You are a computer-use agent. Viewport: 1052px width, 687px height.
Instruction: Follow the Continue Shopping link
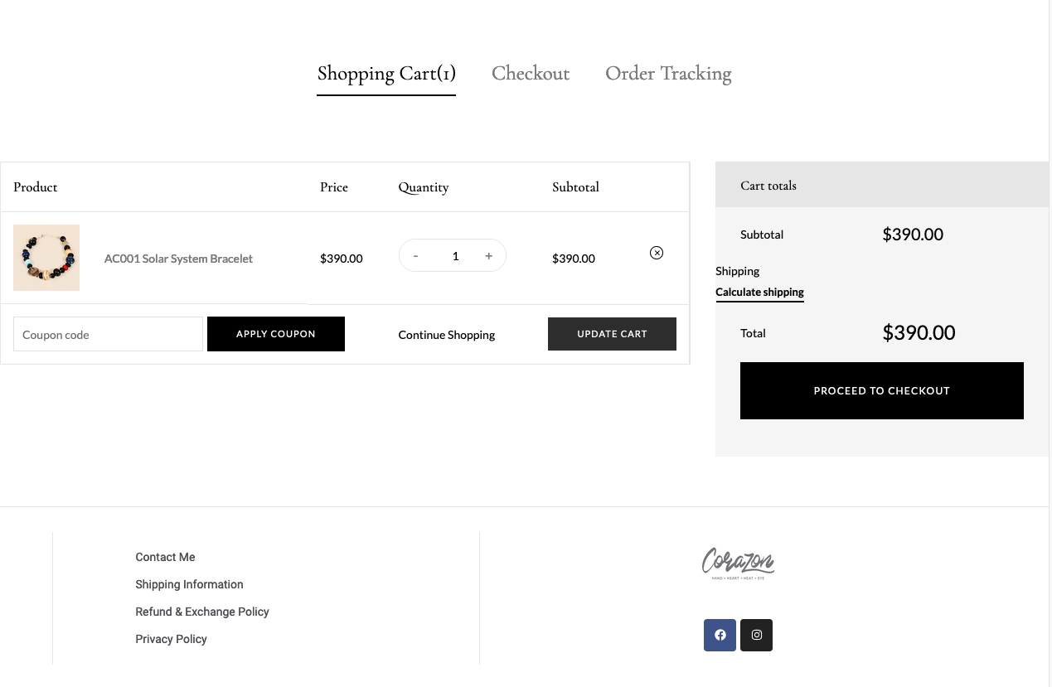click(x=447, y=335)
